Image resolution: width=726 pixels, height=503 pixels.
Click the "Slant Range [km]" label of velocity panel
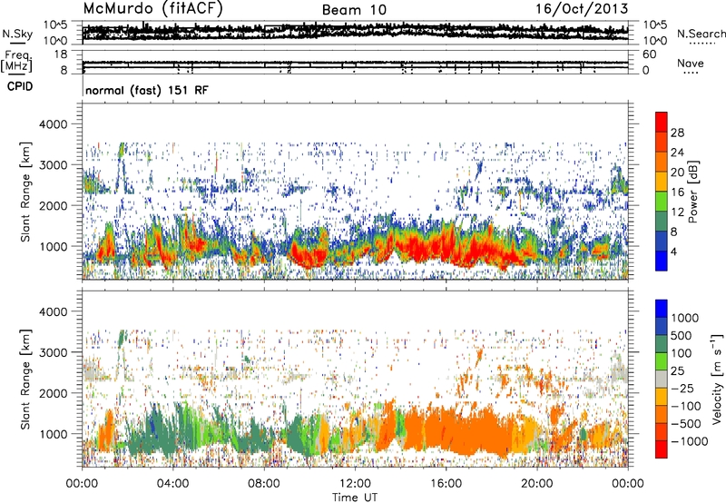[x=25, y=380]
